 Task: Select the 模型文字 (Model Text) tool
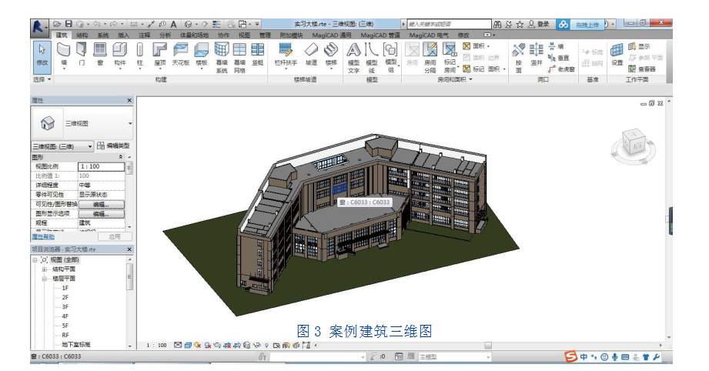click(353, 58)
